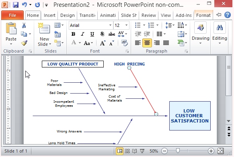
Task: Click the Clear All Formatting icon
Action: pyautogui.click(x=125, y=43)
